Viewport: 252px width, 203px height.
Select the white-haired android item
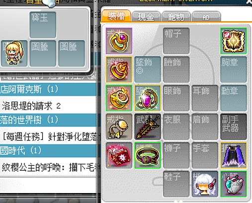tap(205, 184)
